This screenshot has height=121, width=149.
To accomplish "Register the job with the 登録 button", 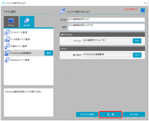I will coord(110,114).
